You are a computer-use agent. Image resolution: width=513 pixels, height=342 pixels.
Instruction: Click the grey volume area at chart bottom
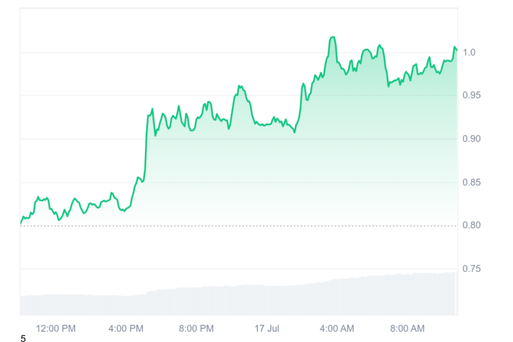[239, 299]
